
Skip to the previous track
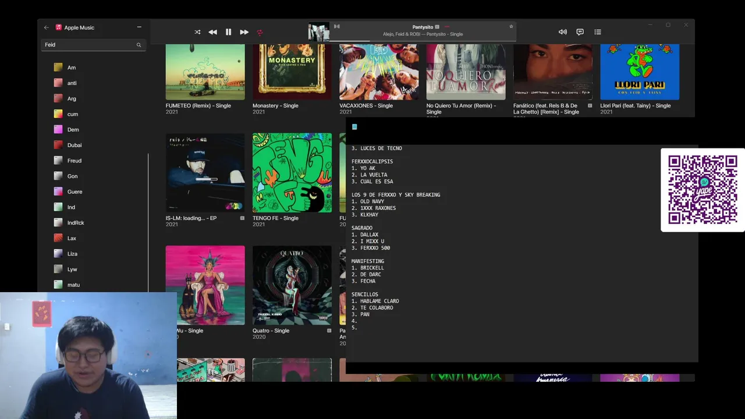[x=212, y=32]
